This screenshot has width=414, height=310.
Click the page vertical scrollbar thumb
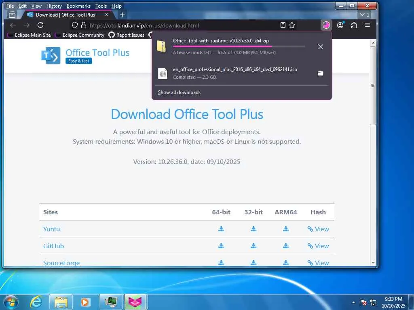(x=373, y=86)
